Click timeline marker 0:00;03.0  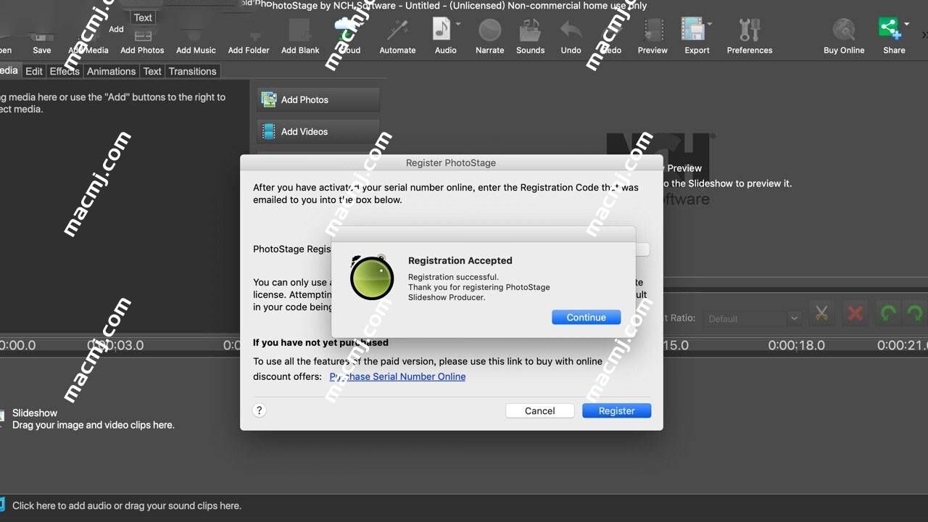pyautogui.click(x=116, y=345)
